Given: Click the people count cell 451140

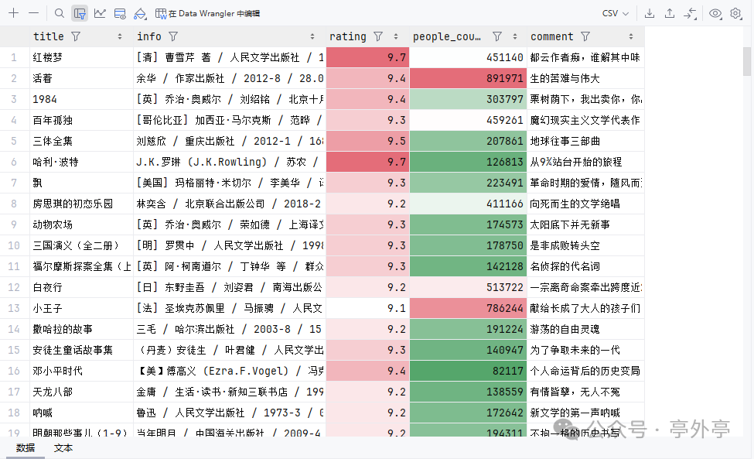Looking at the screenshot, I should pos(468,58).
